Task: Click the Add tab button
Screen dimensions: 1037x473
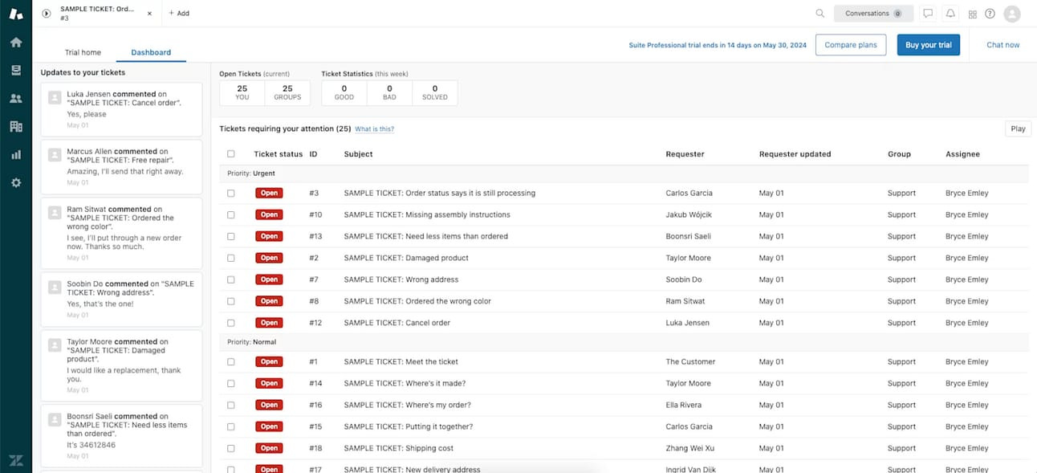Action: tap(179, 14)
